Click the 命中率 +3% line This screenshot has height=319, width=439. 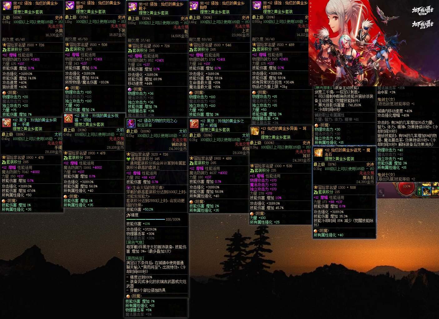[386, 92]
